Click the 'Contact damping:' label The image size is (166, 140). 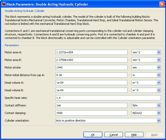[15, 113]
